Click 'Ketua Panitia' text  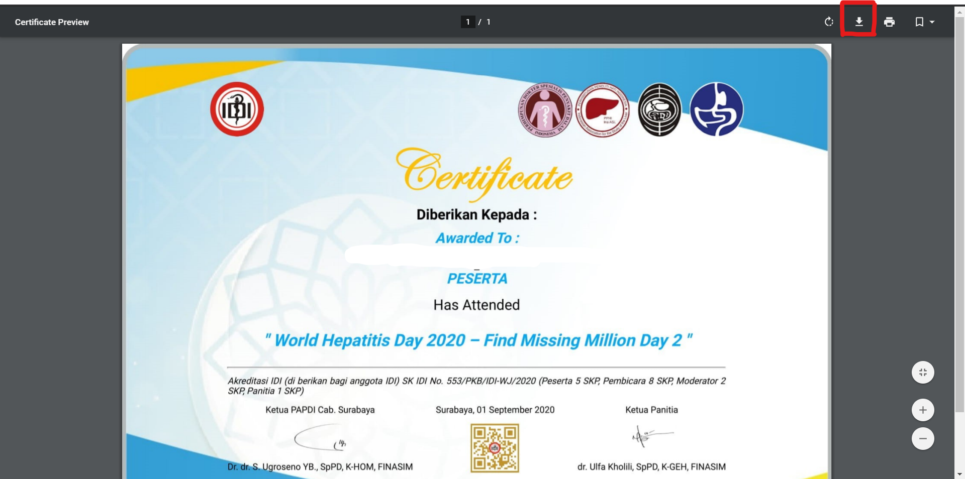651,410
